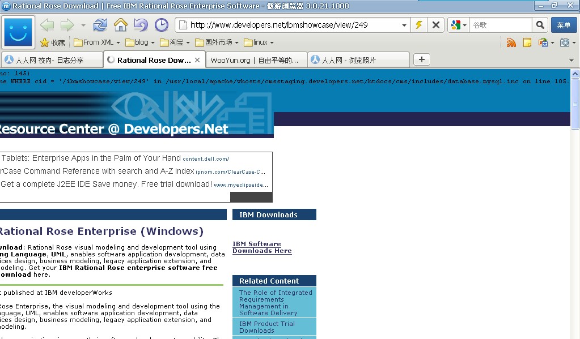The width and height of the screenshot is (580, 339).
Task: Switch to the WooYun.org tab
Action: tap(256, 60)
